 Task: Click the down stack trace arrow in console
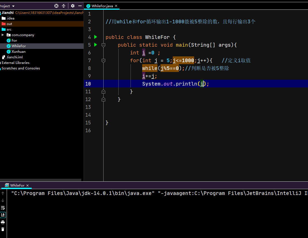[x=3, y=201]
